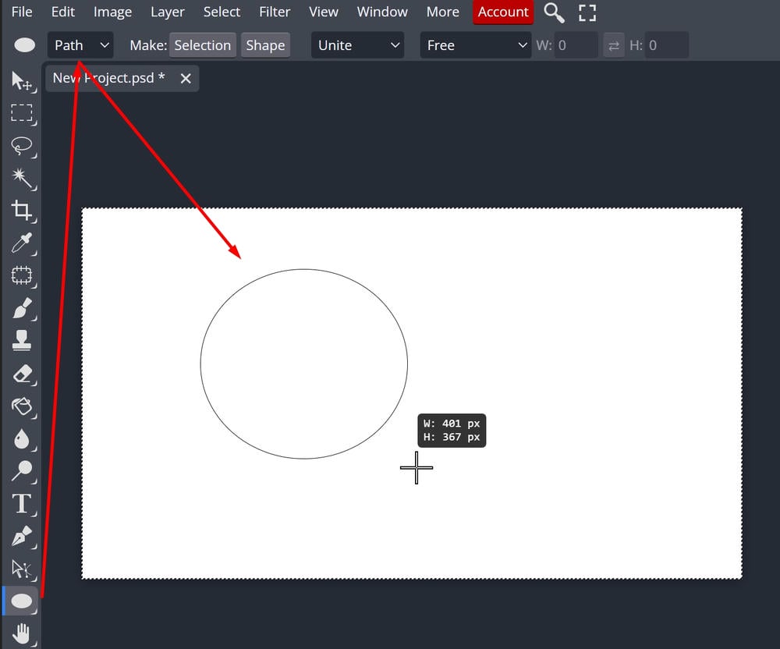Image resolution: width=780 pixels, height=649 pixels.
Task: Open the Select menu
Action: tap(222, 12)
